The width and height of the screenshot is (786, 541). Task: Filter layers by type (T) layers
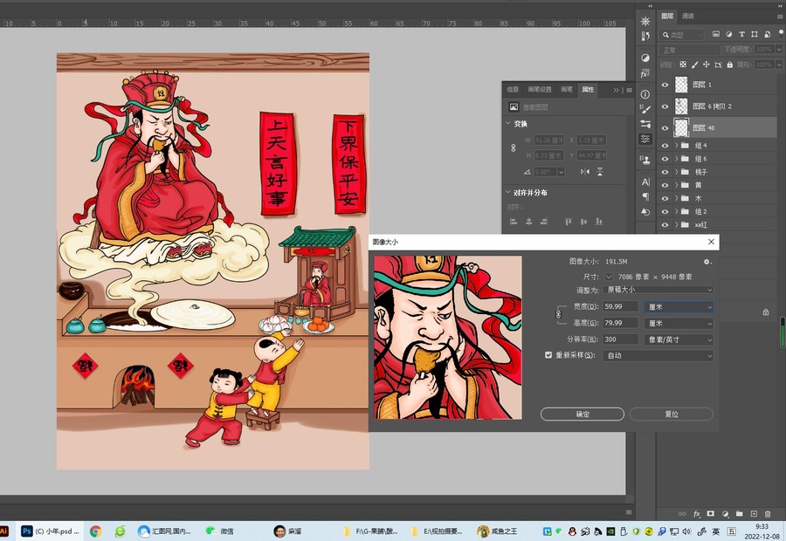741,35
